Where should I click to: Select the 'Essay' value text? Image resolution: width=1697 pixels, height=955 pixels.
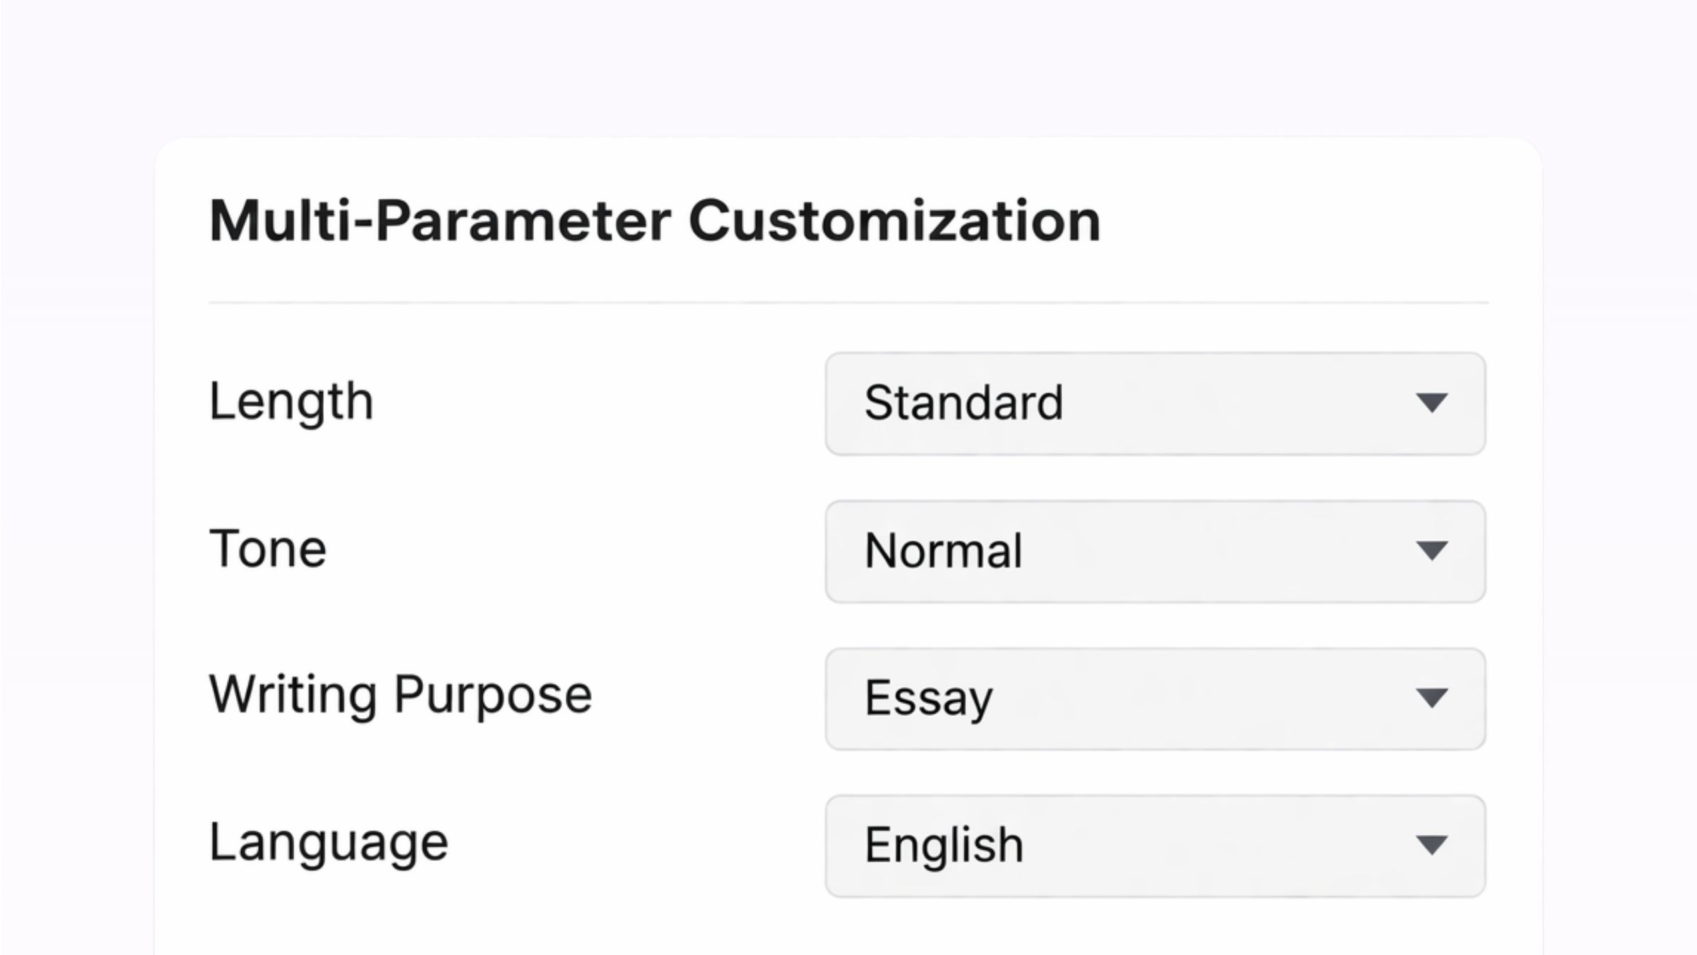tap(928, 698)
